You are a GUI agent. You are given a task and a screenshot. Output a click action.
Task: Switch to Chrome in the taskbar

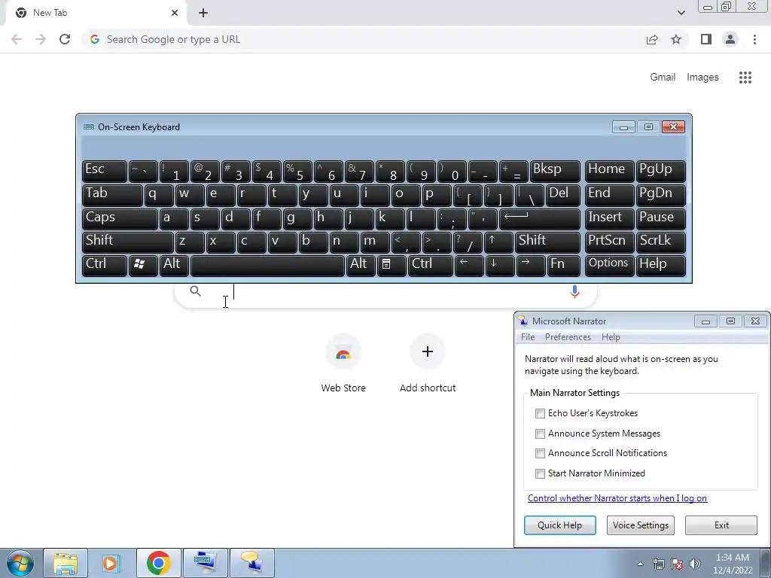[x=158, y=563]
